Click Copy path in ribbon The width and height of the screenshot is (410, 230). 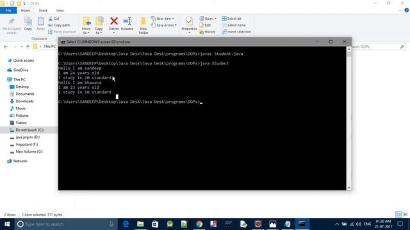pyautogui.click(x=59, y=26)
